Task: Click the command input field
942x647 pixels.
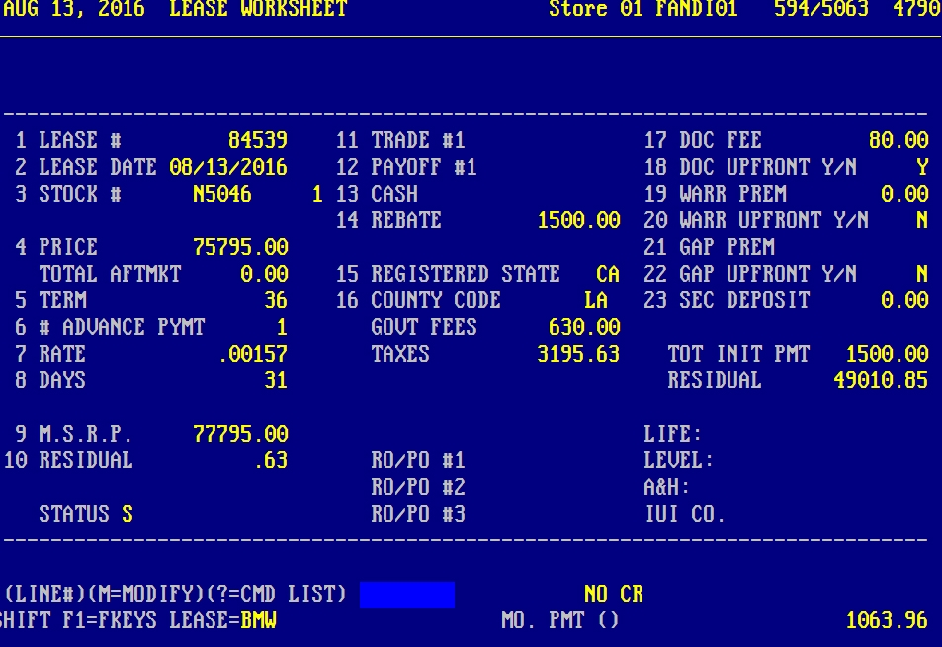Action: pyautogui.click(x=406, y=595)
